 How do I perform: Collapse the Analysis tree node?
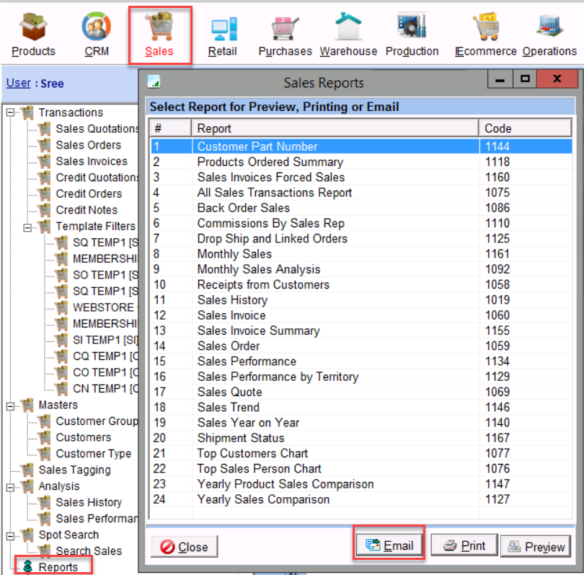click(x=10, y=487)
